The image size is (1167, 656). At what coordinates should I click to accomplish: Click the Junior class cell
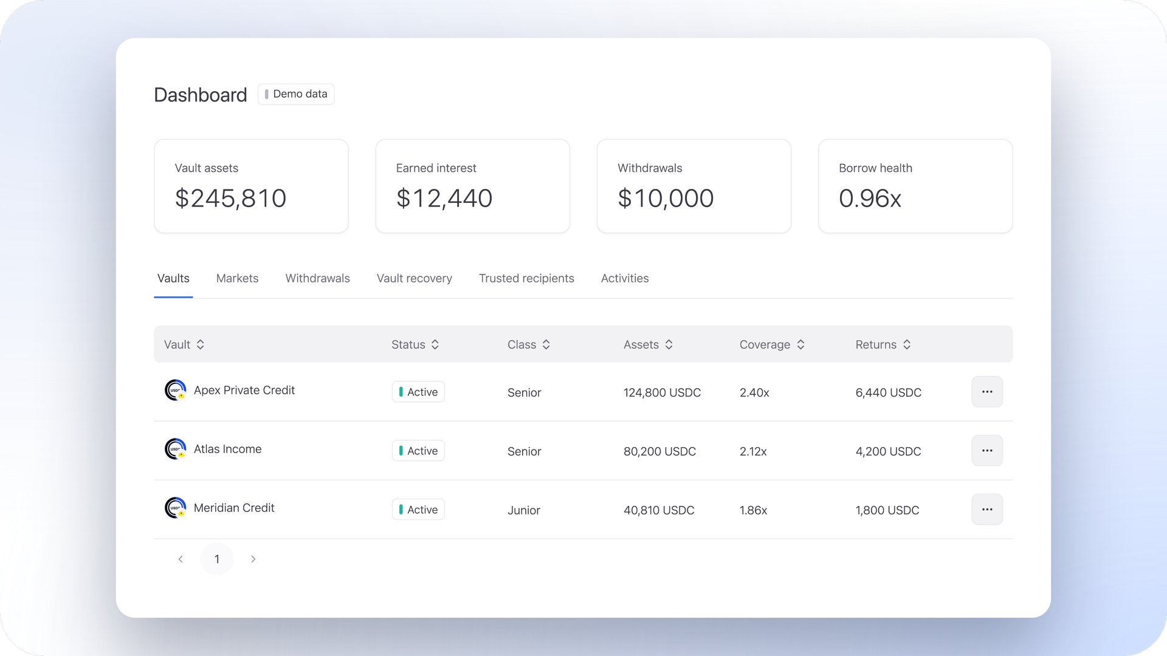pos(524,510)
